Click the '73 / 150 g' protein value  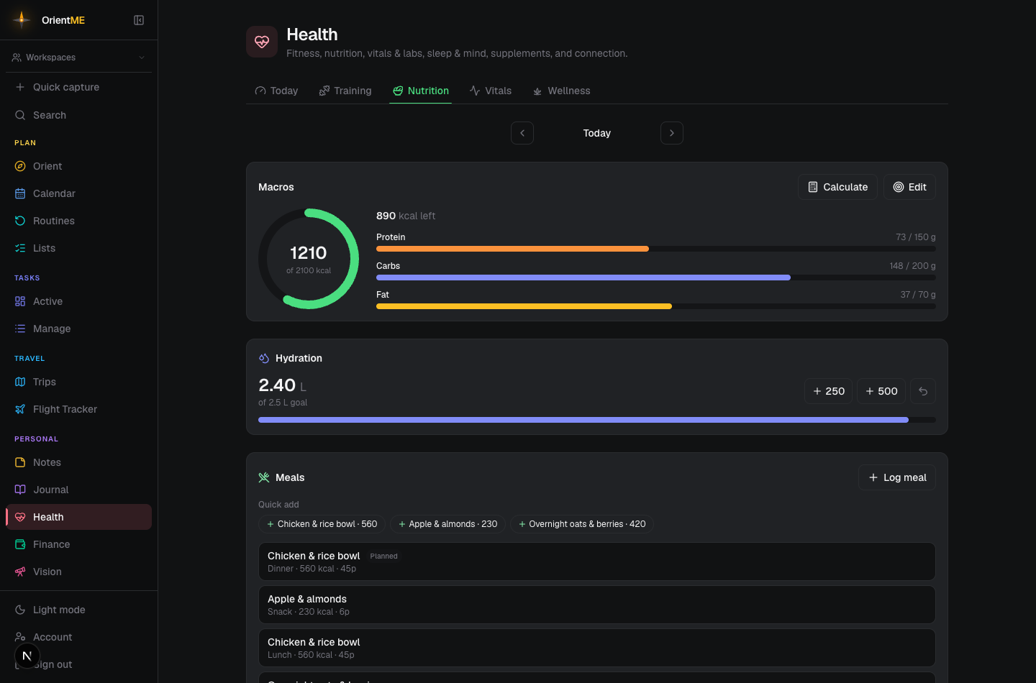tap(916, 237)
